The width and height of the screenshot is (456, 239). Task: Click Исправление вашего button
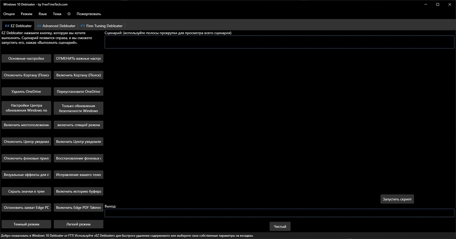coord(79,175)
